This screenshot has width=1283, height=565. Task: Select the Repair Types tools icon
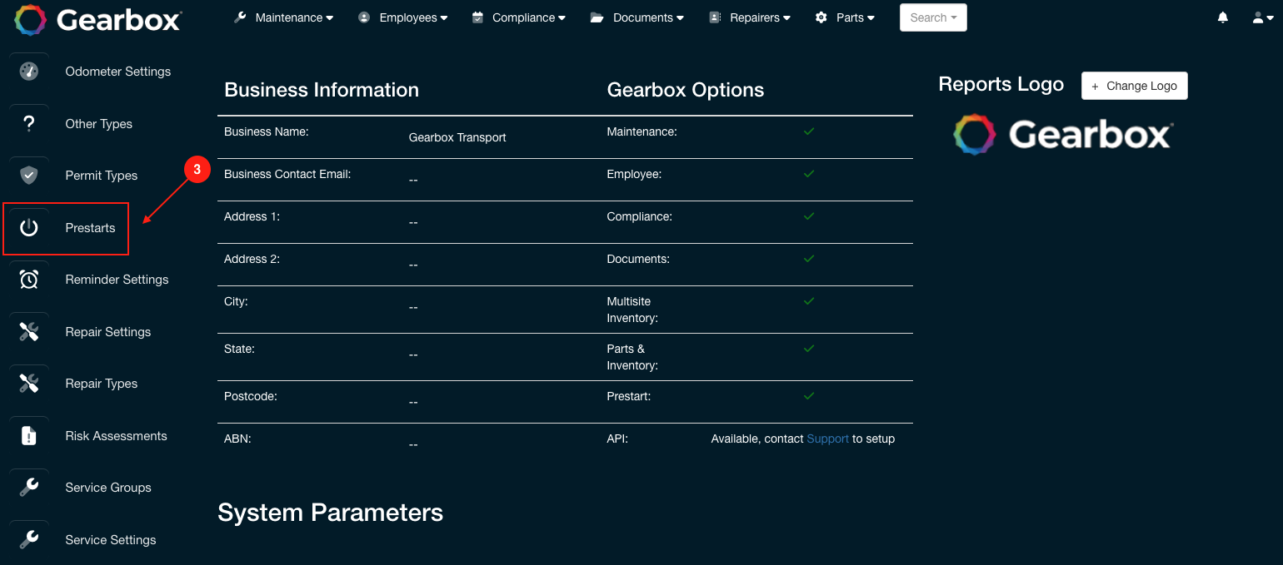tap(29, 384)
